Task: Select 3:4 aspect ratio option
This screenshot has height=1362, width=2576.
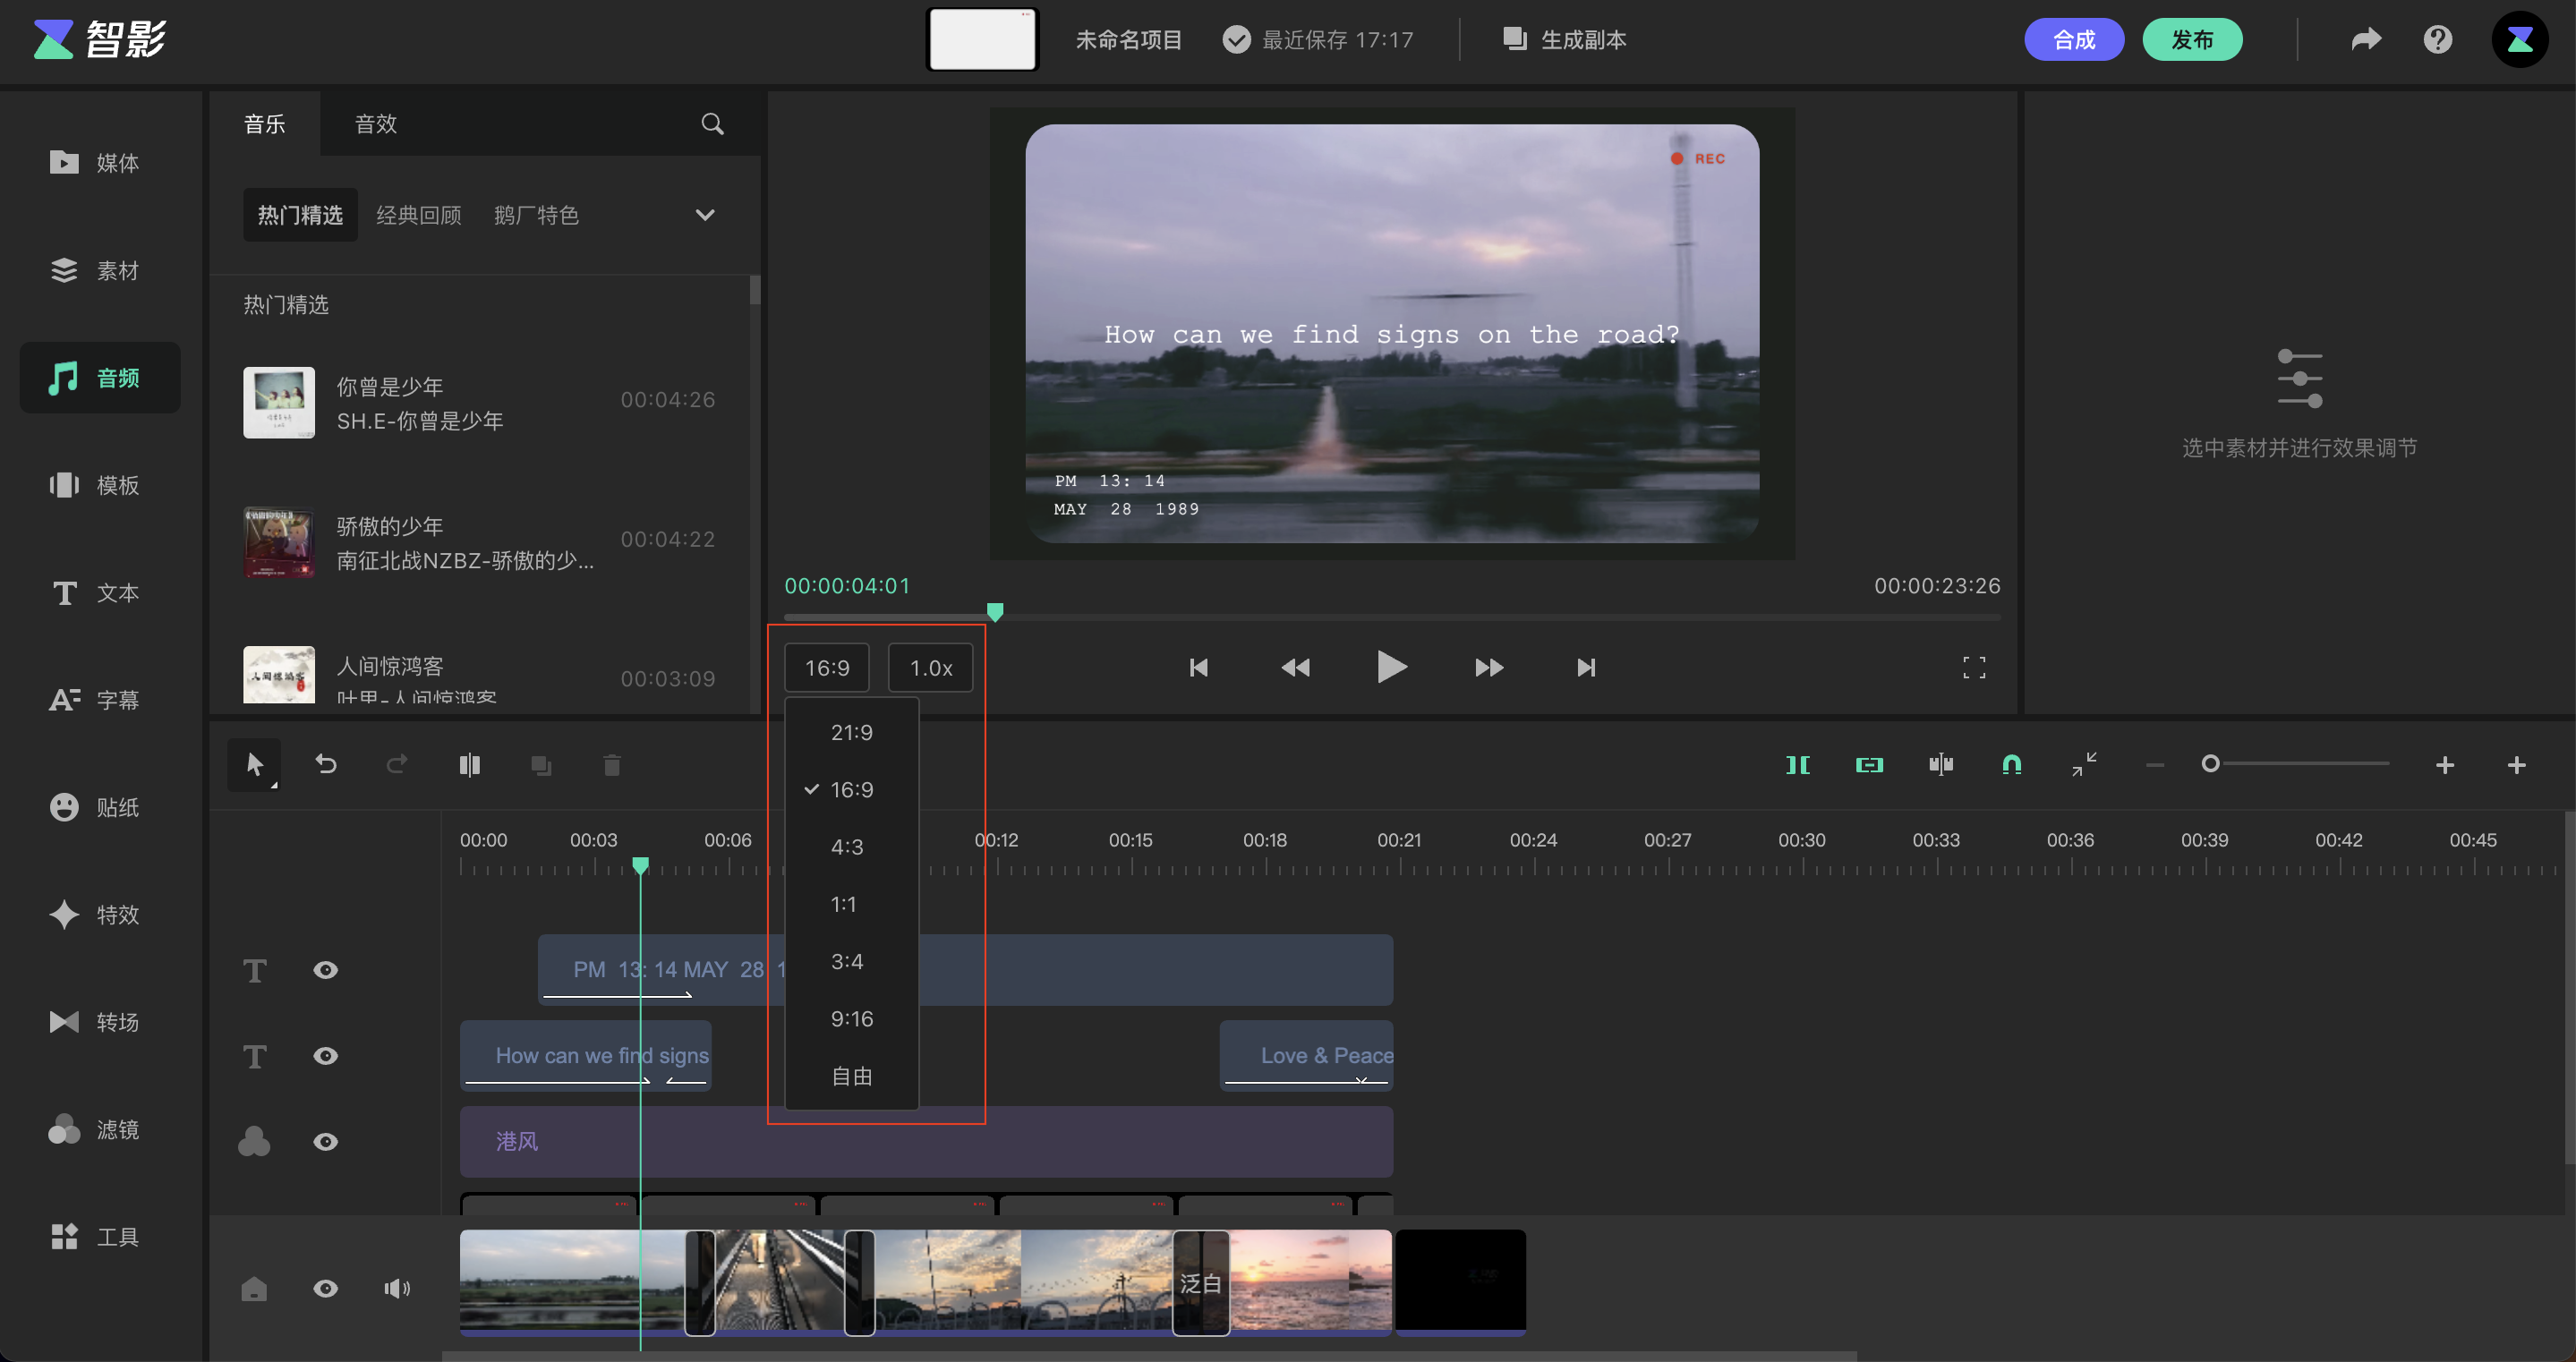Action: point(852,961)
